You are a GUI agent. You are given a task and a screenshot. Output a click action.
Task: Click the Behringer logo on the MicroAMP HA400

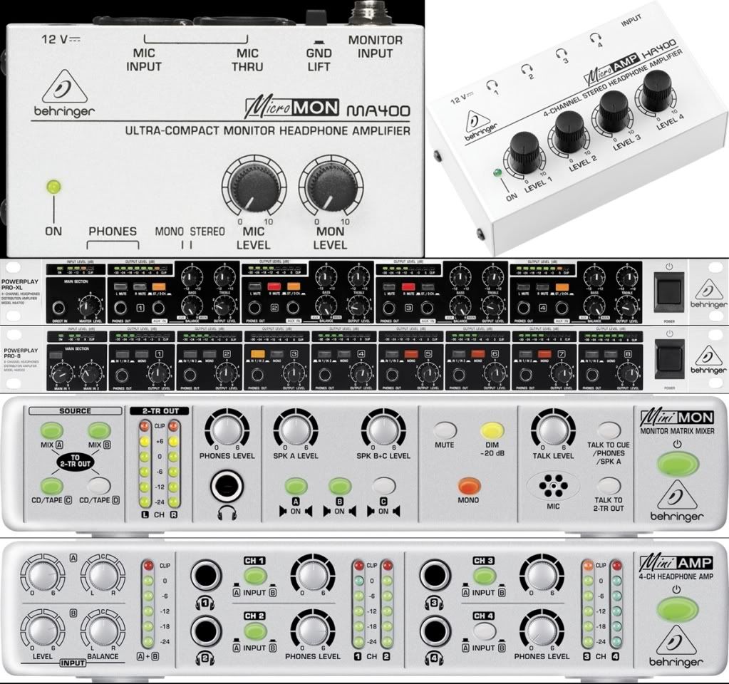(480, 127)
